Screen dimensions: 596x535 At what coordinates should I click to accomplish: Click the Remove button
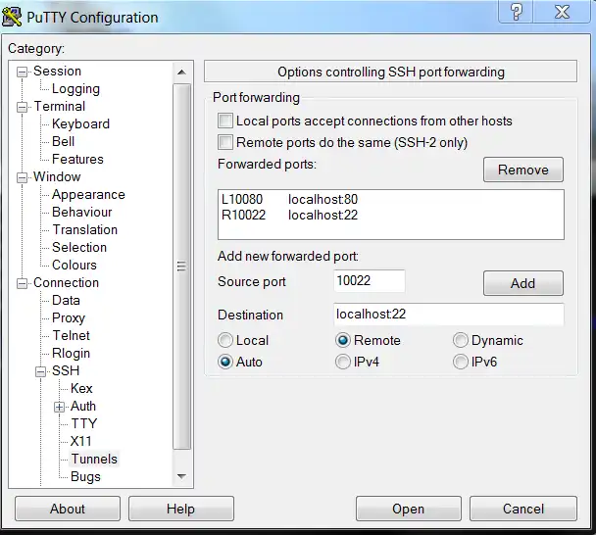(x=523, y=170)
